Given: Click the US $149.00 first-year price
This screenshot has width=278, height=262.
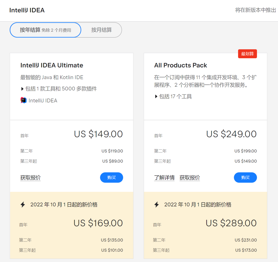Looking at the screenshot, I should click(x=98, y=134).
